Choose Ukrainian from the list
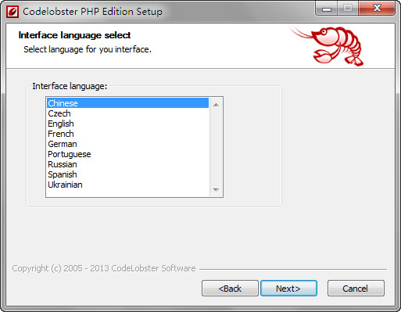Screen dimensions: 401x312 click(127, 185)
